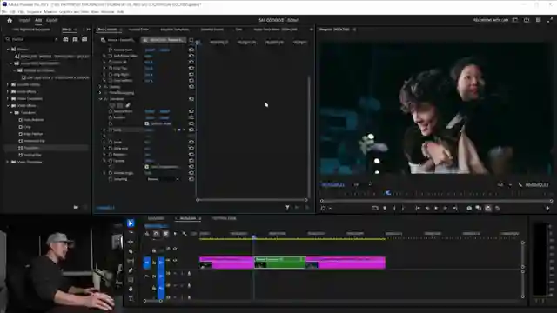Image resolution: width=557 pixels, height=313 pixels.
Task: Click Go to In in Program Monitor
Action: [418, 209]
